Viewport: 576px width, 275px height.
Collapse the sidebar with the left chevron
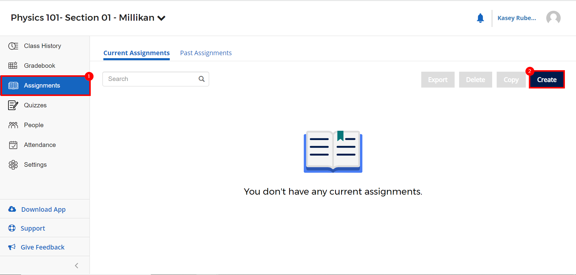tap(76, 265)
